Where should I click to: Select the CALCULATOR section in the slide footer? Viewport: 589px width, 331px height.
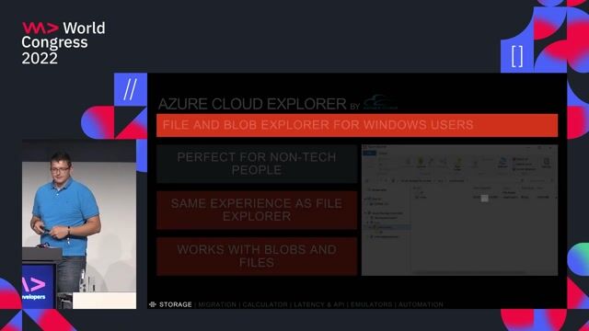tap(265, 304)
